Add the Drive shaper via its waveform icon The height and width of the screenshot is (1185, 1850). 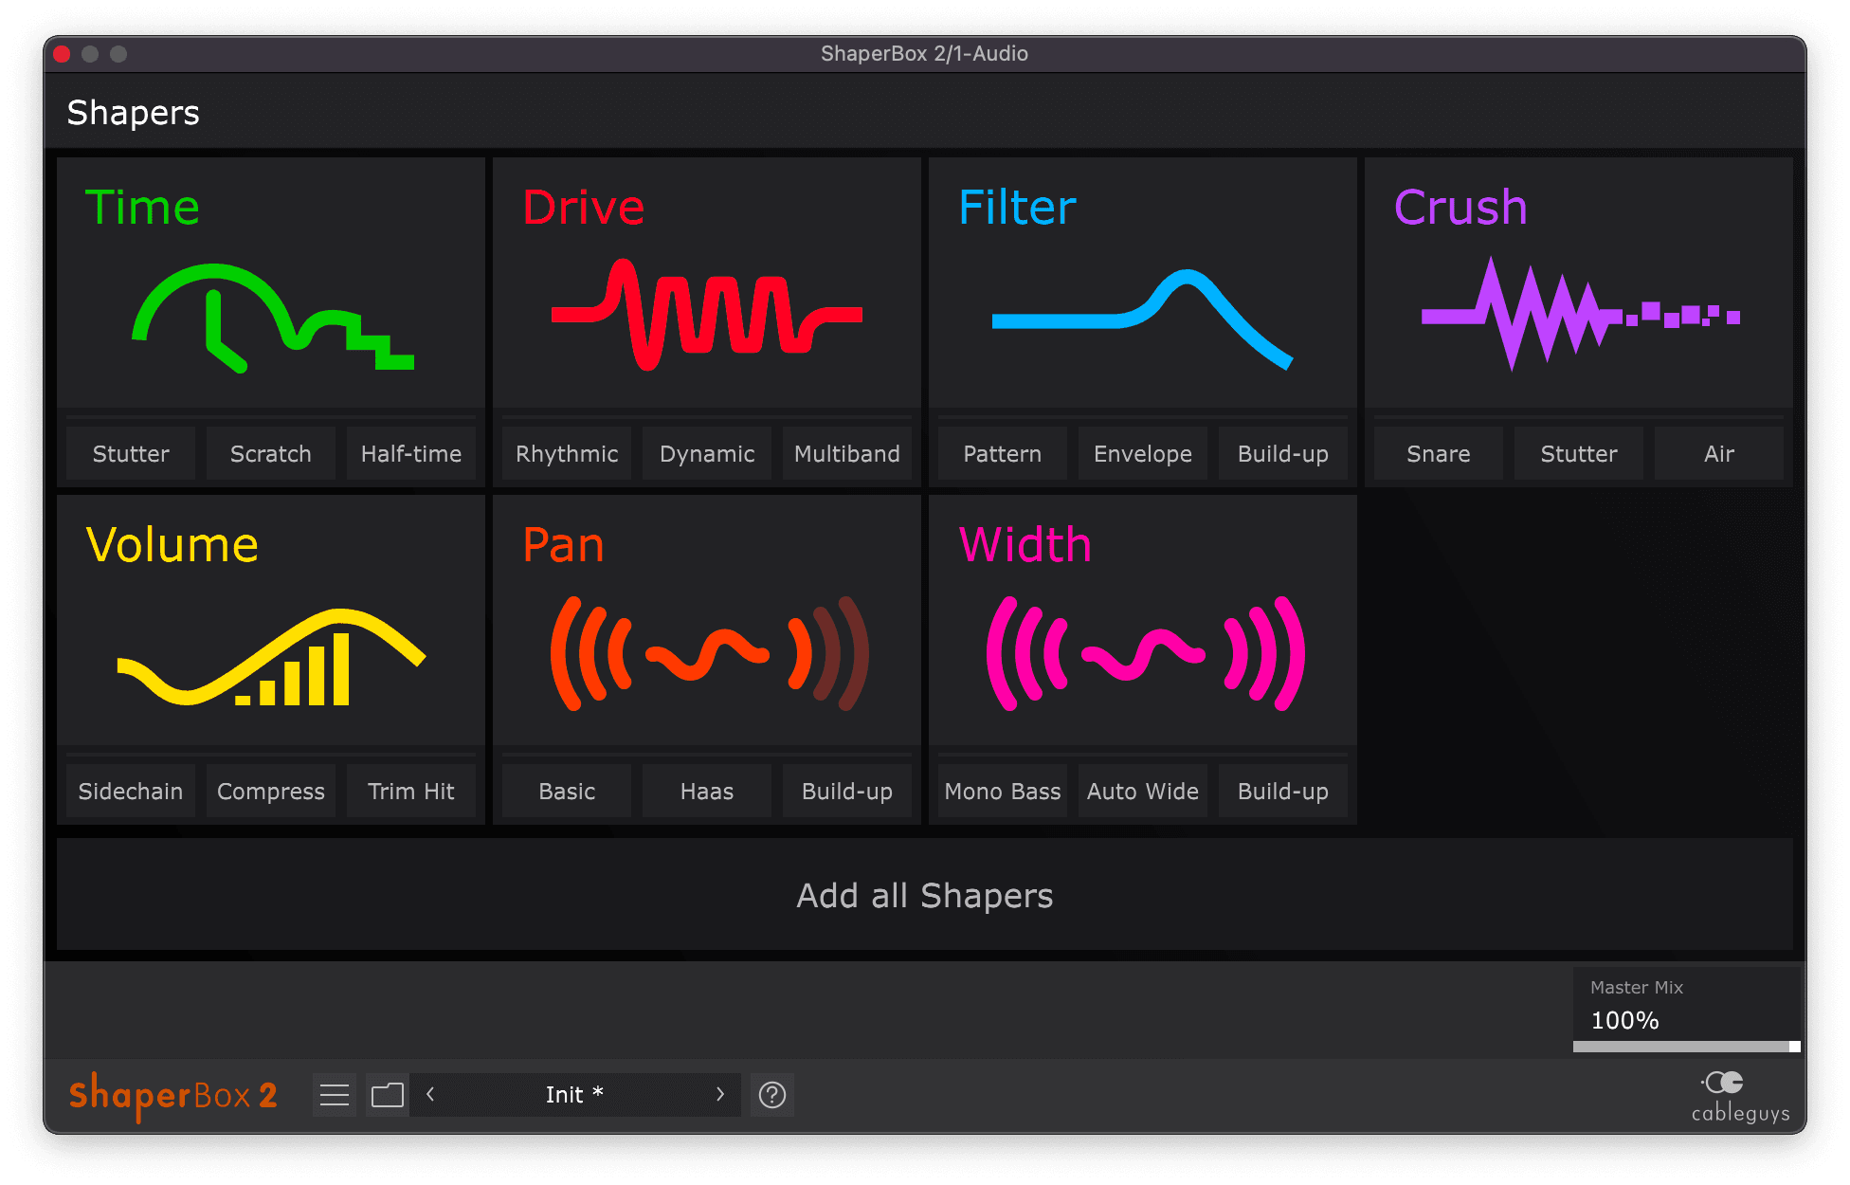(707, 315)
